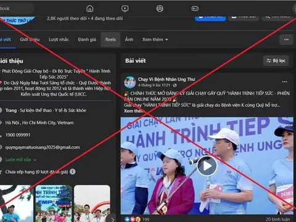This screenshot has width=296, height=222.
Task: Open Chạy Vì Bệnh Nhân Ung Thư profile name
Action: tap(166, 79)
